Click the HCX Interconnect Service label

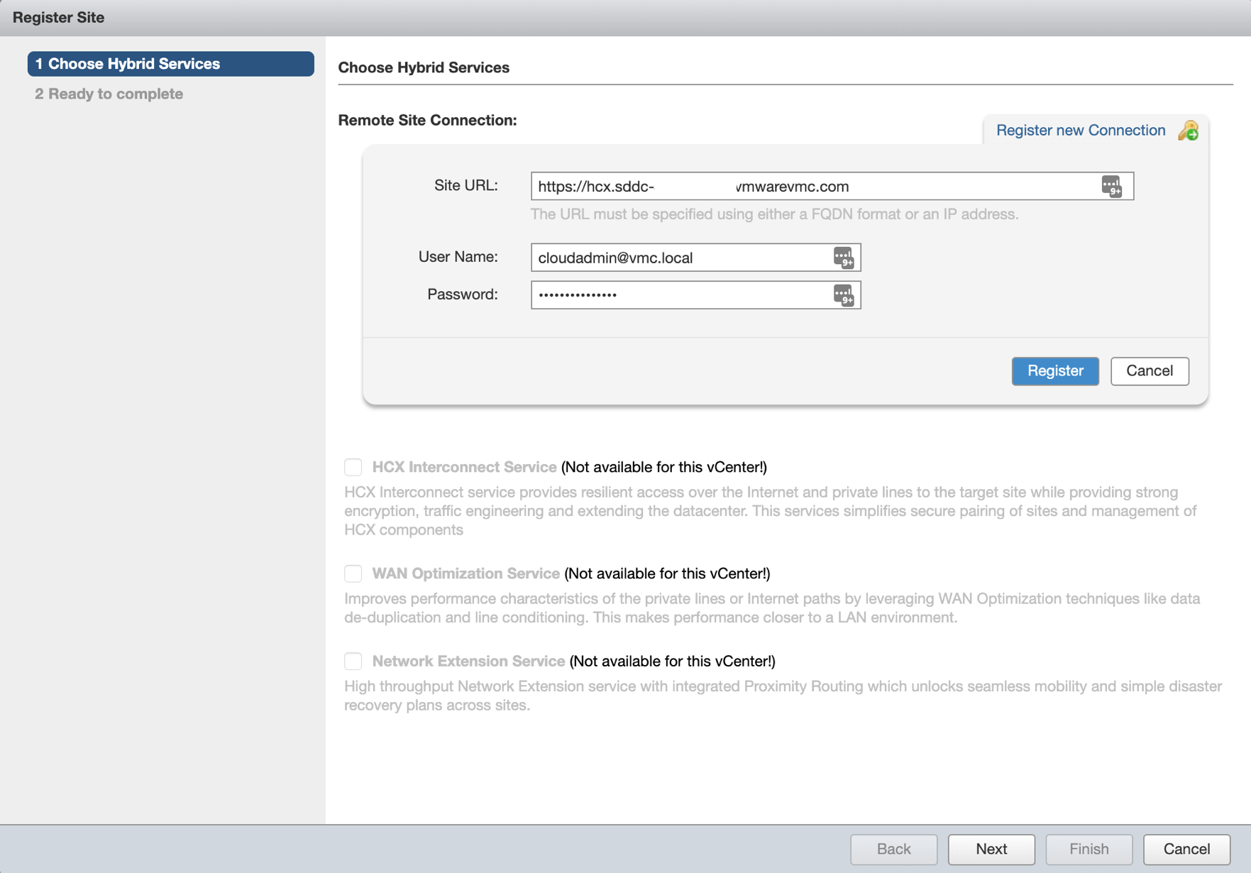pyautogui.click(x=464, y=467)
